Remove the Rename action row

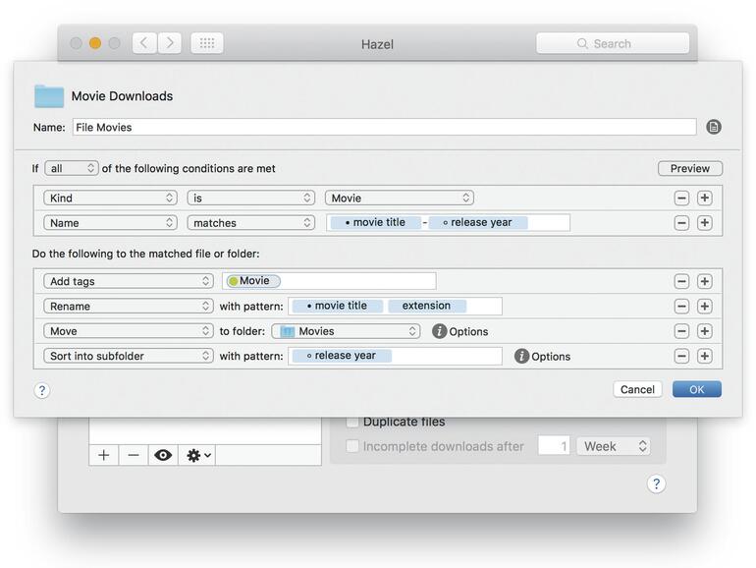681,306
